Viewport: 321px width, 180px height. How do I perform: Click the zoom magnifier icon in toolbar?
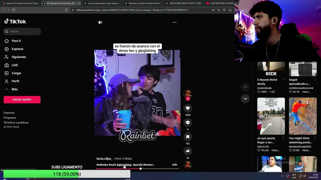pyautogui.click(x=224, y=10)
